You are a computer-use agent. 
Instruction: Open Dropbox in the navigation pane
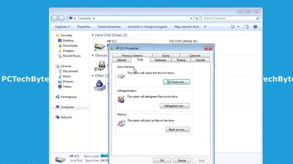(68, 51)
